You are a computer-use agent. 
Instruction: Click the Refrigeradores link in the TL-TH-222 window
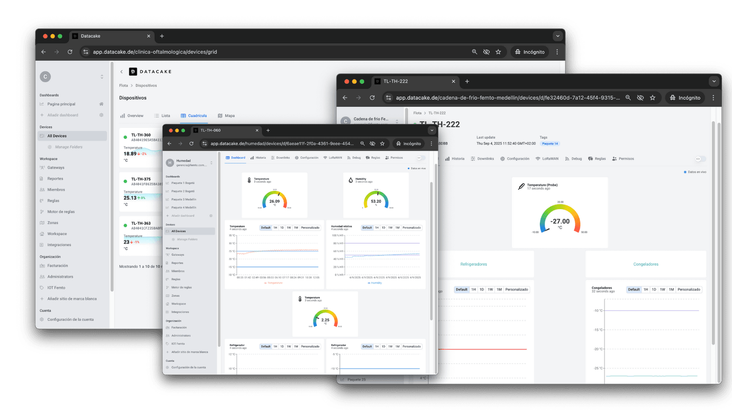(473, 264)
